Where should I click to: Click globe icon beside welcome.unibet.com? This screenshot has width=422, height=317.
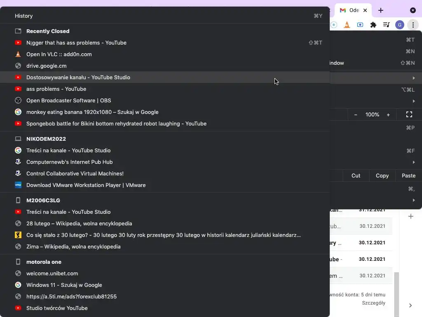(18, 273)
